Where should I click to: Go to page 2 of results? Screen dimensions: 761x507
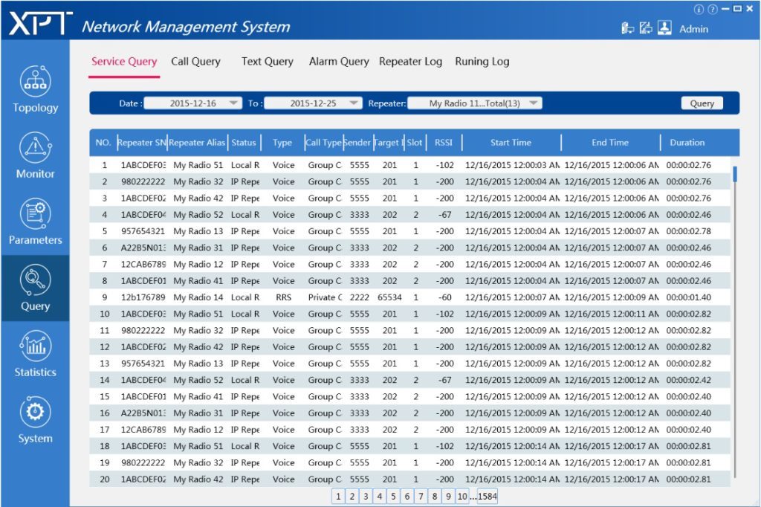352,497
